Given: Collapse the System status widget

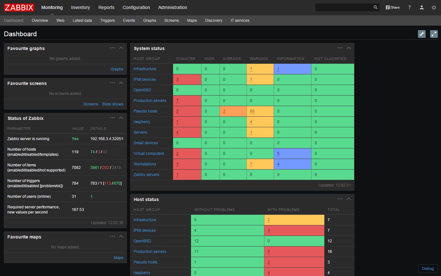Looking at the screenshot, I should pos(349,48).
